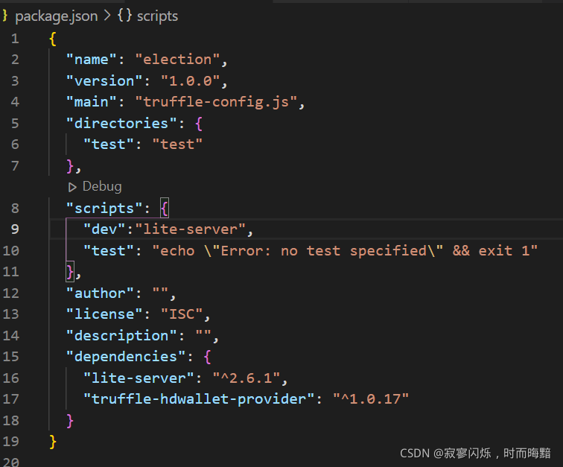Click line number 20 in gutter
The height and width of the screenshot is (467, 563).
10,462
